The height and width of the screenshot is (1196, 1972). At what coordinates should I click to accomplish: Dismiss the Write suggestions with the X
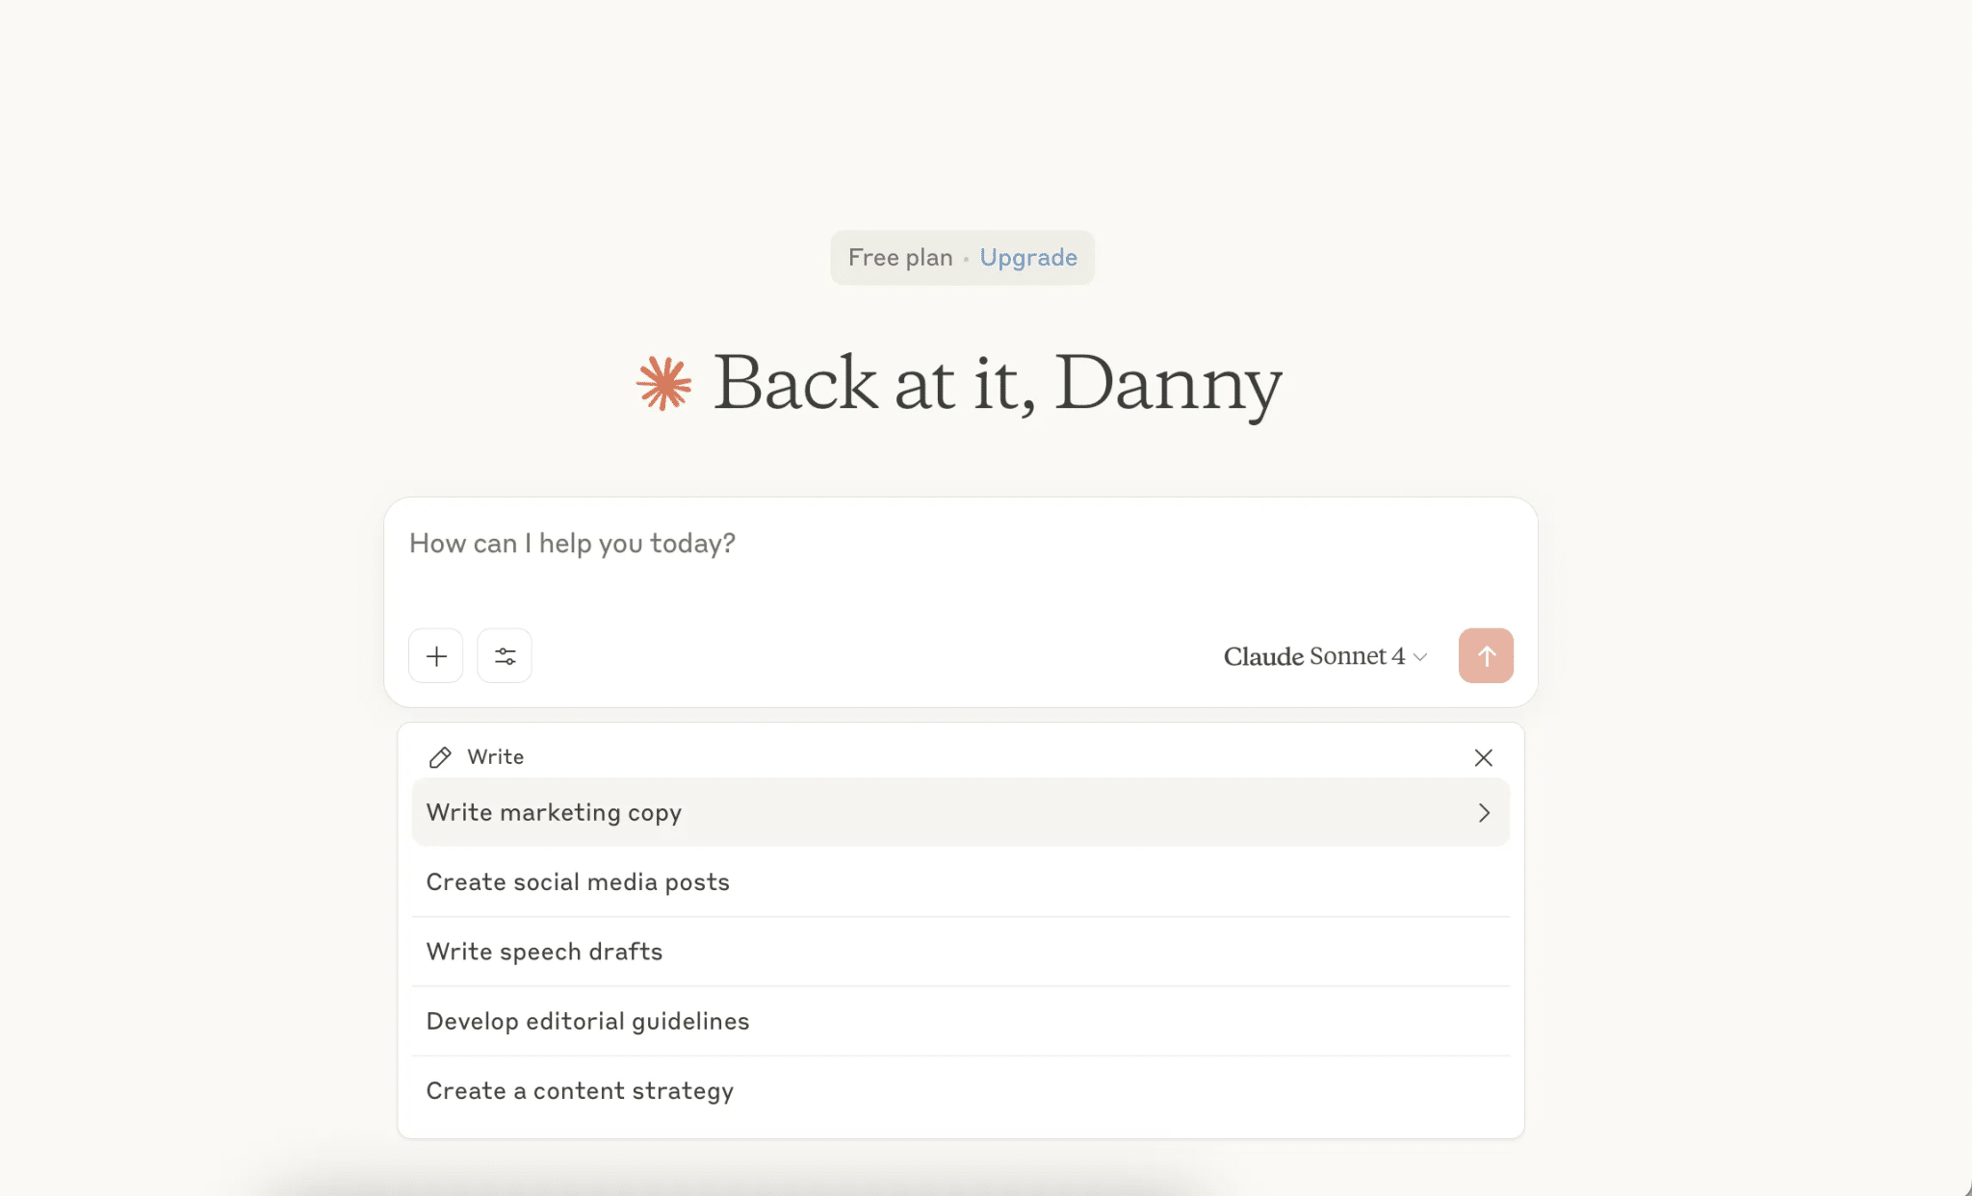point(1482,757)
